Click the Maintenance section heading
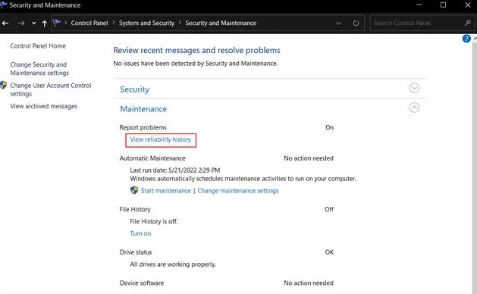This screenshot has height=294, width=477. [x=143, y=109]
